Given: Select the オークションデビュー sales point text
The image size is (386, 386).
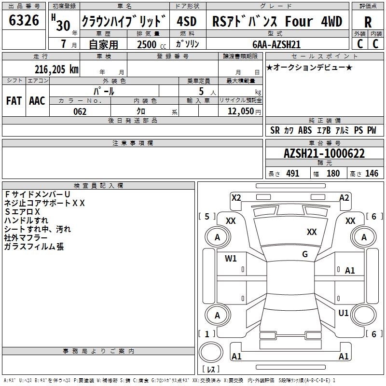Looking at the screenshot, I should [309, 67].
